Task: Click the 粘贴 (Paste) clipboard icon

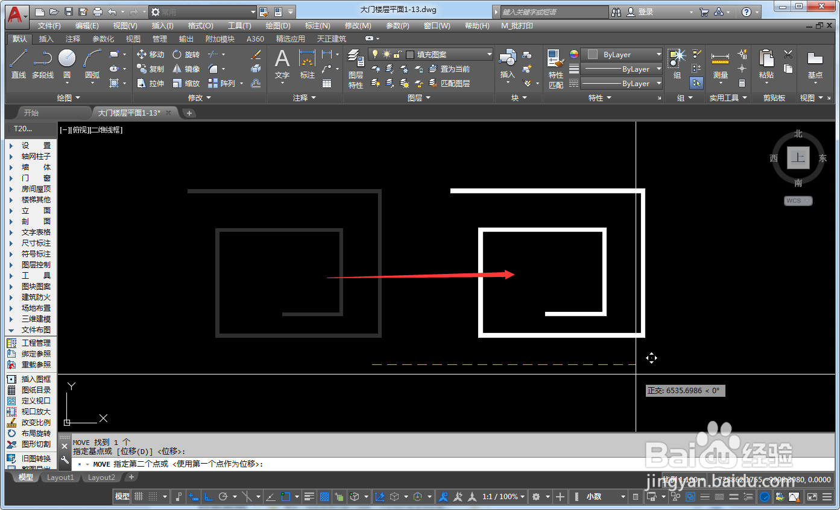Action: [x=766, y=64]
